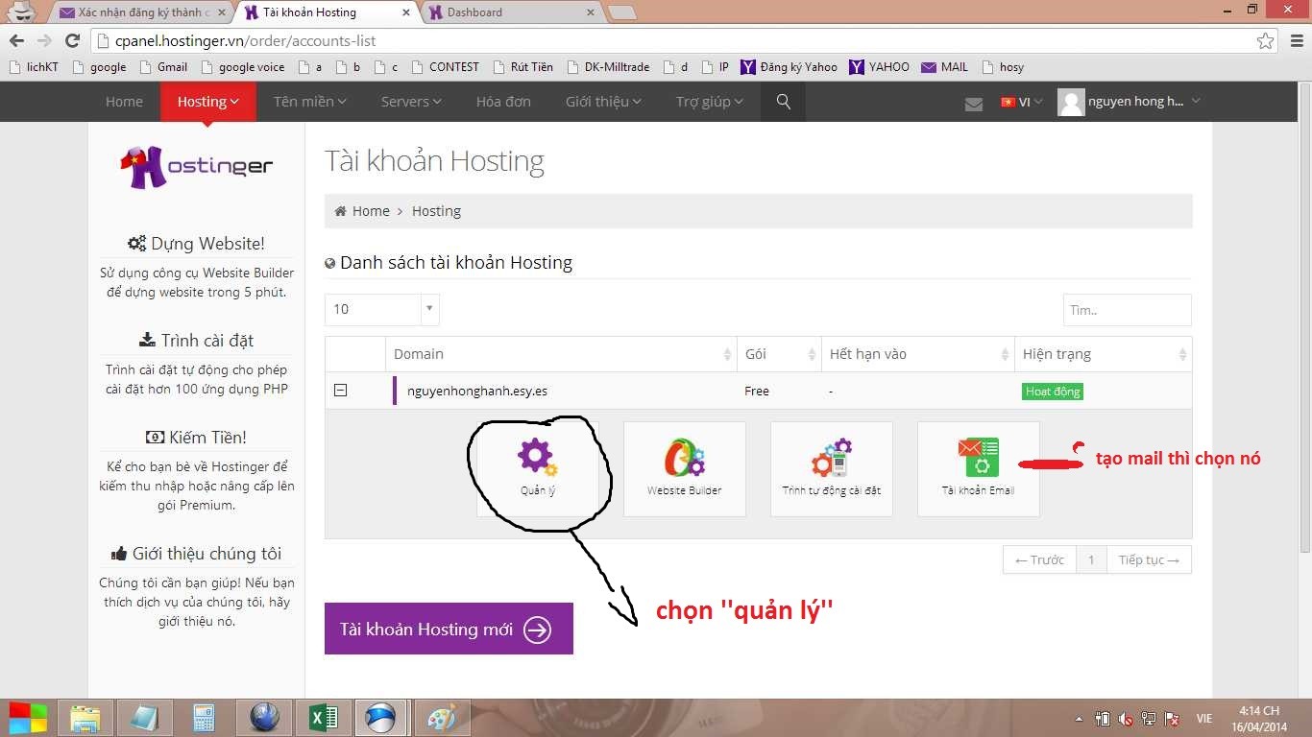Image resolution: width=1312 pixels, height=737 pixels.
Task: Click the Tìm.. search field
Action: 1127,310
